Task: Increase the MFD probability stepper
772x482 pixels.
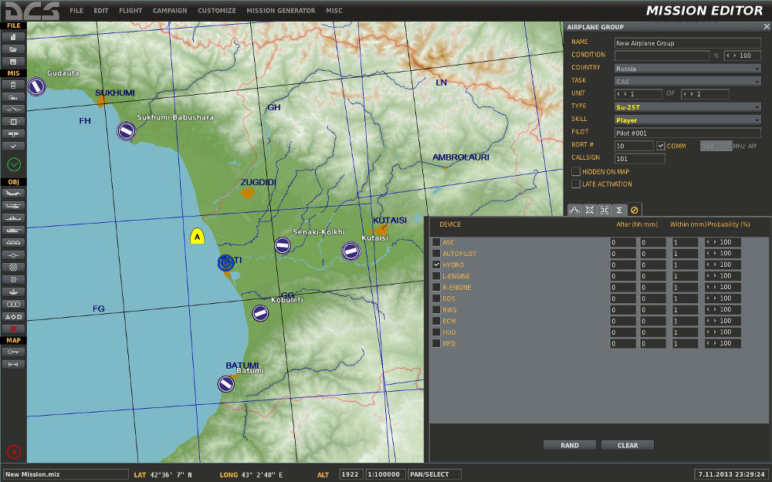Action: [716, 343]
